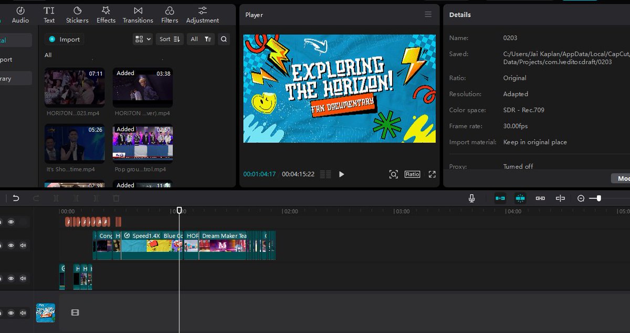
Task: Toggle timeline auto snapping
Action: (520, 198)
